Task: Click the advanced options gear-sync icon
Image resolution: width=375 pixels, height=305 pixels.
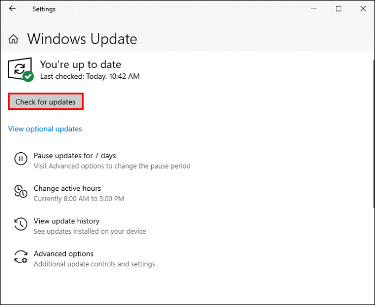Action: [21, 257]
